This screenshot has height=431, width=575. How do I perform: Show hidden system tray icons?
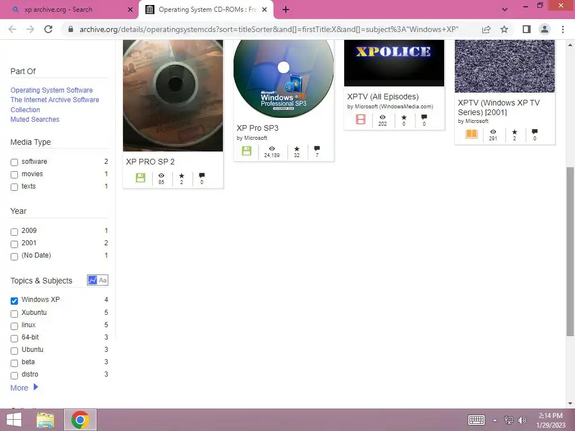(x=495, y=420)
